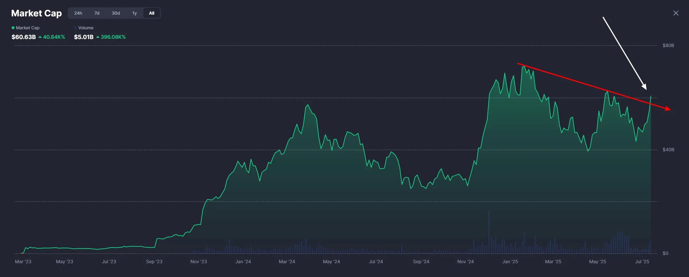Toggle the Market Cap legend series
This screenshot has height=277, width=689.
25,28
